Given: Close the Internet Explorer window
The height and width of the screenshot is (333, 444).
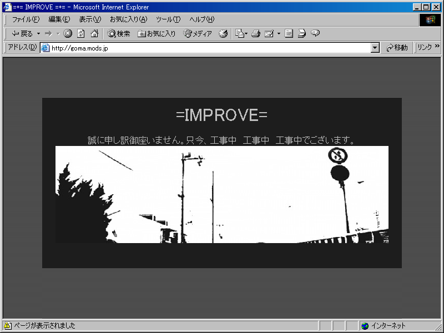Looking at the screenshot, I should 436,7.
